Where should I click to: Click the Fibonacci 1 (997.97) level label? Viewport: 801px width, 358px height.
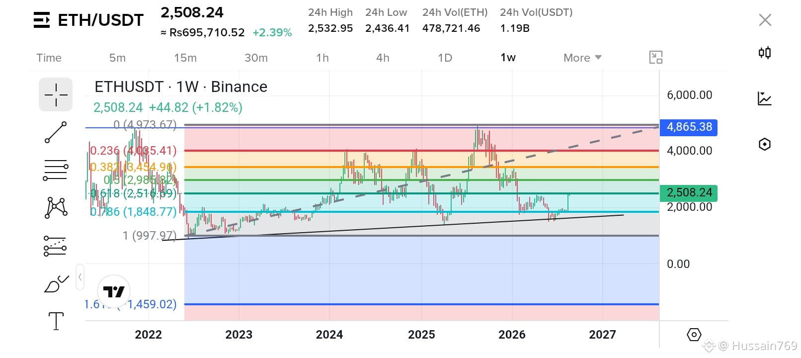150,235
